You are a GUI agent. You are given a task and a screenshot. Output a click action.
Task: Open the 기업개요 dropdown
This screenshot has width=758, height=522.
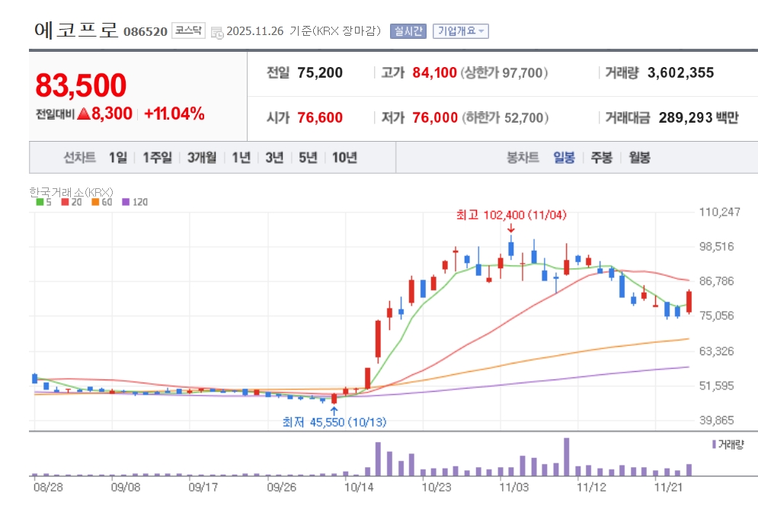(x=460, y=31)
